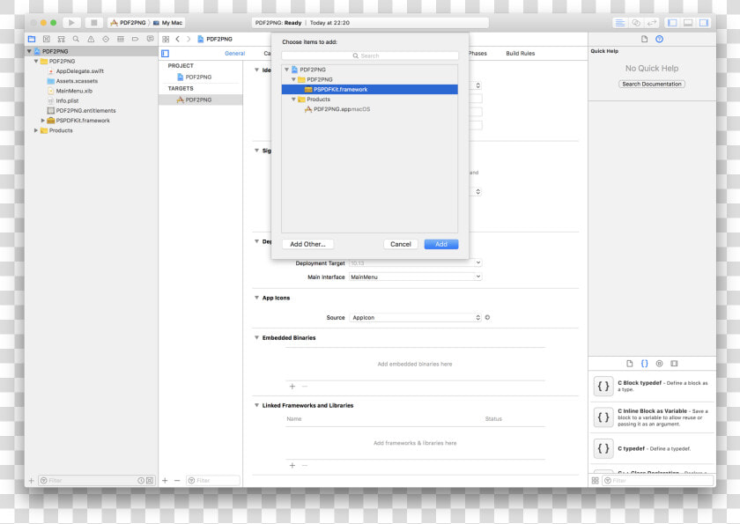Click the search field in the dialog
Image resolution: width=740 pixels, height=524 pixels.
[x=369, y=55]
